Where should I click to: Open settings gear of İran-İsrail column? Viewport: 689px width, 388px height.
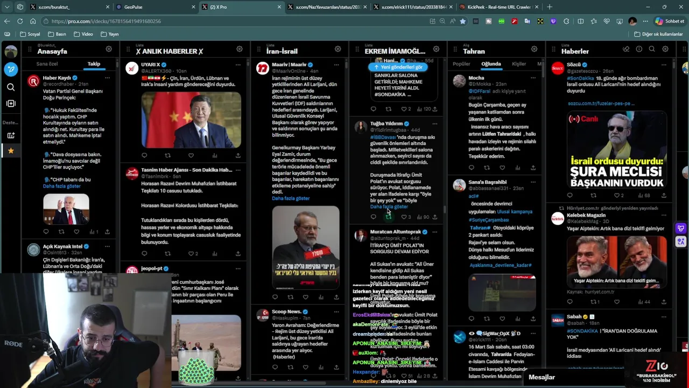coord(338,49)
